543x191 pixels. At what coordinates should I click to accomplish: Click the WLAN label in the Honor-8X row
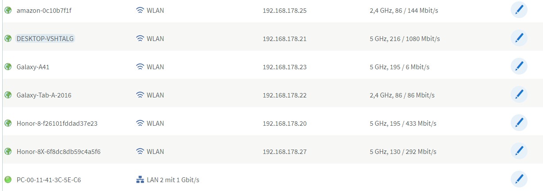155,152
